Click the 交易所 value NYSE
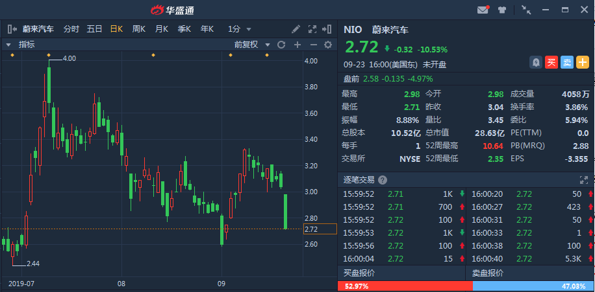Viewport: 595px width, 292px height. (410, 159)
